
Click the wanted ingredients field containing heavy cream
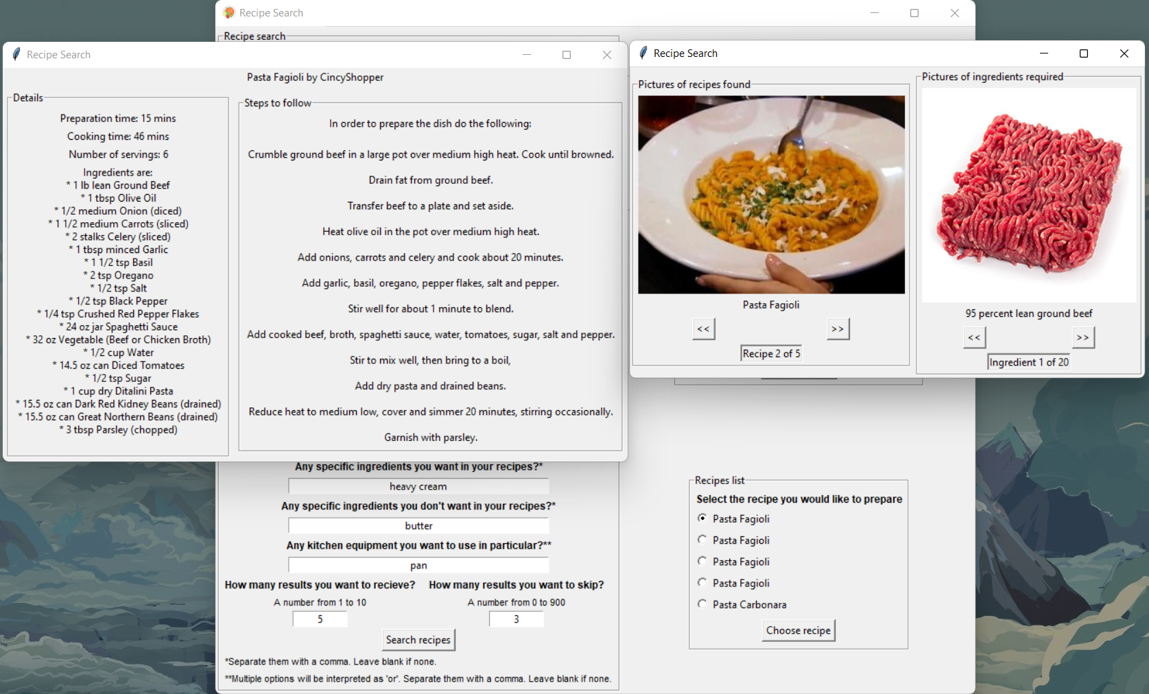[418, 486]
